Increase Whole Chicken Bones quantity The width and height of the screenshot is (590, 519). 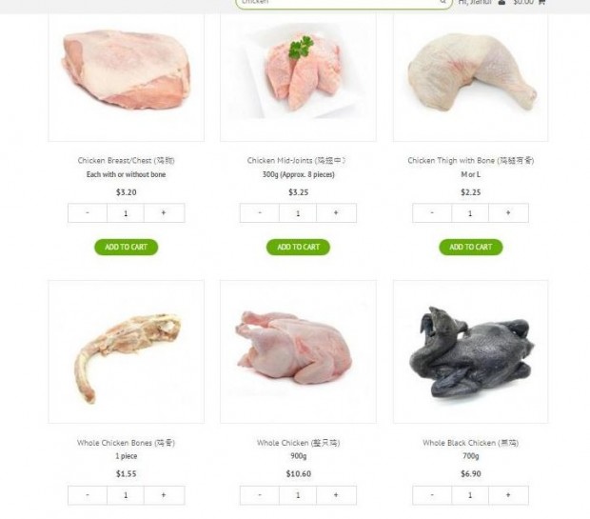[164, 495]
